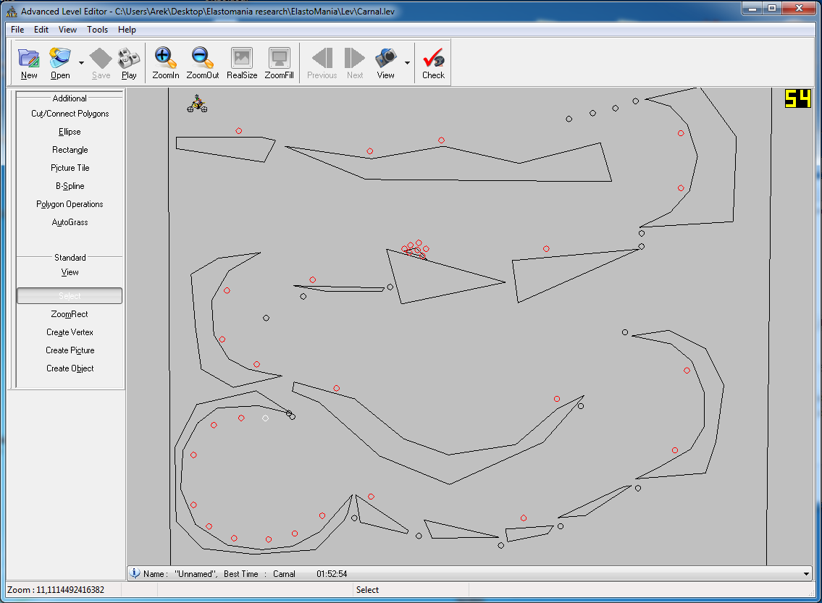Expand the Open button dropdown arrow
Screen dimensions: 822x603
click(x=81, y=63)
